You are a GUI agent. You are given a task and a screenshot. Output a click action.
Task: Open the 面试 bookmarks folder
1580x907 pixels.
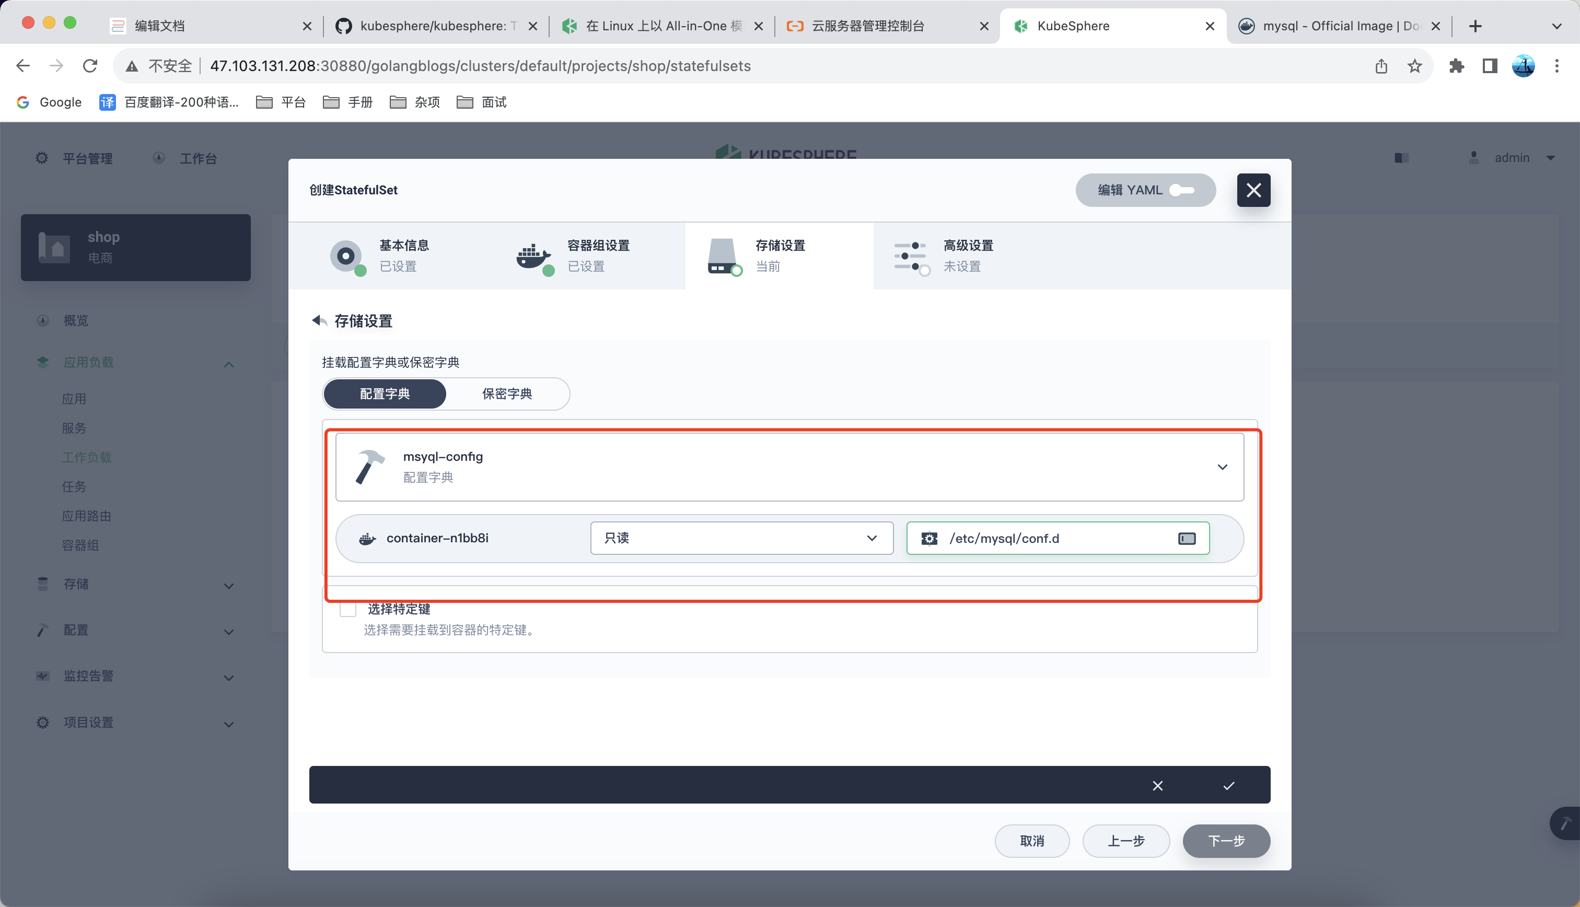click(481, 102)
